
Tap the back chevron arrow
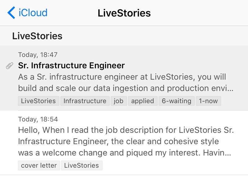11,13
